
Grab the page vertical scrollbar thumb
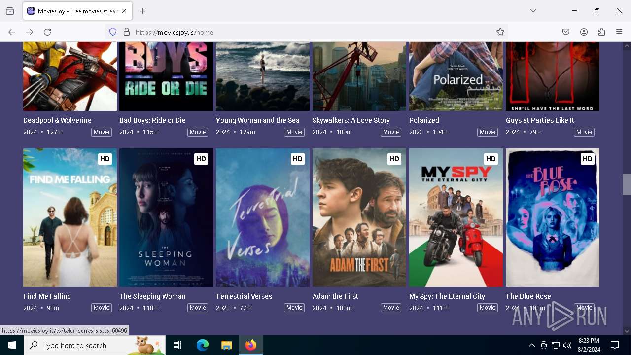627,185
